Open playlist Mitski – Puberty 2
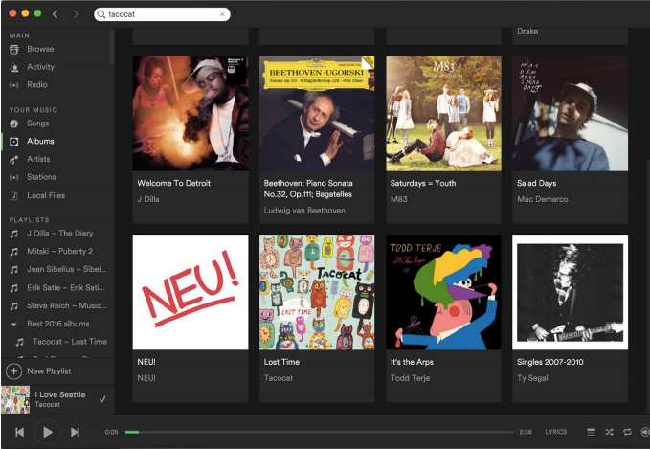The height and width of the screenshot is (449, 650). tap(59, 251)
